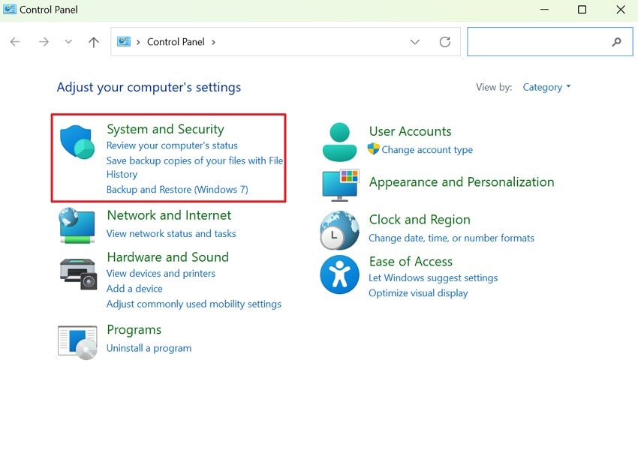This screenshot has height=474, width=638.
Task: Open Backup and Restore (Windows 7)
Action: (177, 190)
